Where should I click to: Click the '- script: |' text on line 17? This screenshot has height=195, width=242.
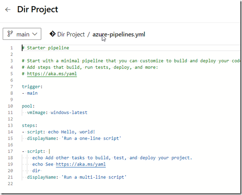pyautogui.click(x=36, y=151)
